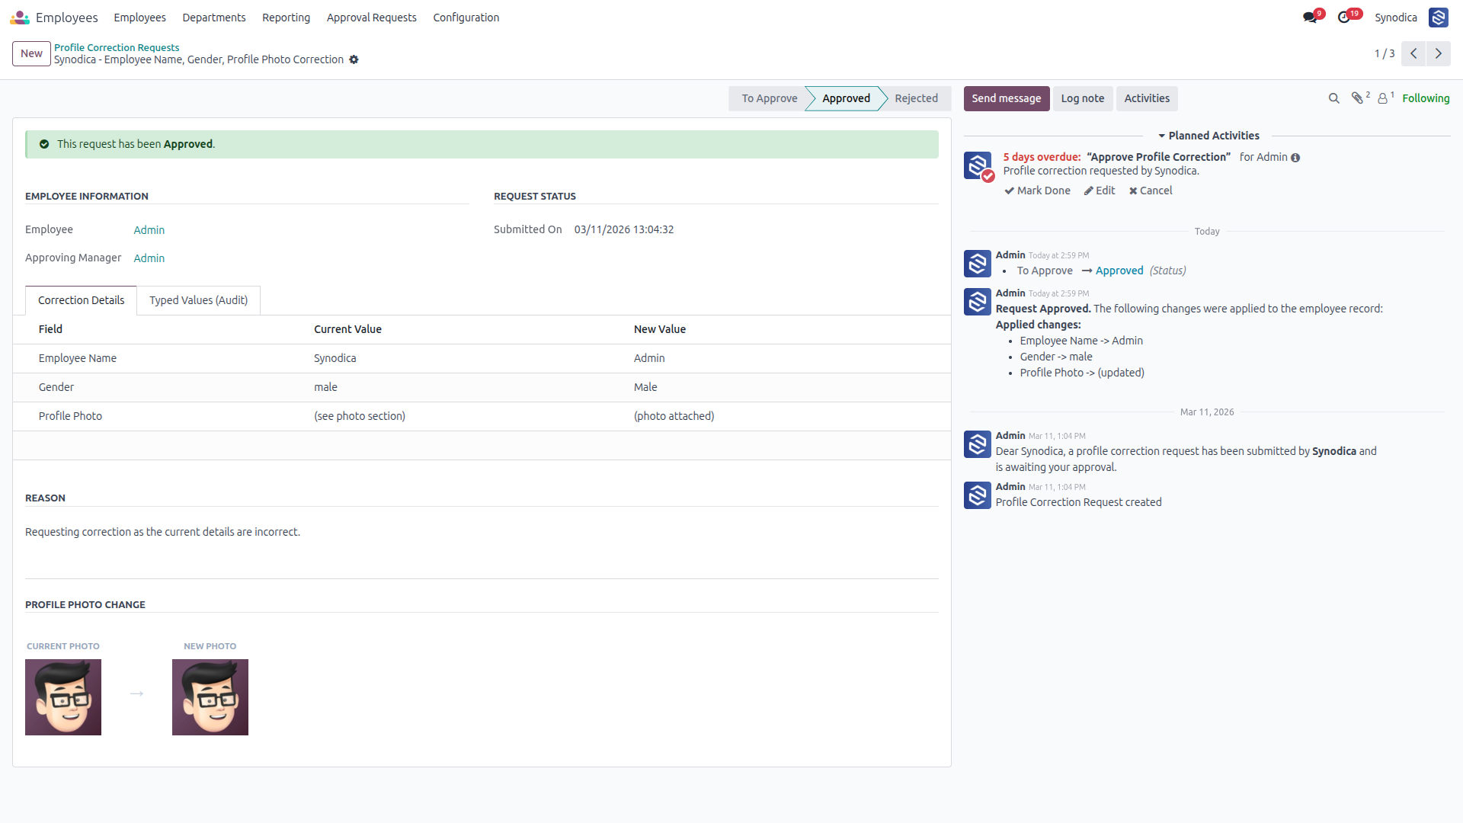1463x823 pixels.
Task: Go to the next record arrow
Action: point(1439,53)
